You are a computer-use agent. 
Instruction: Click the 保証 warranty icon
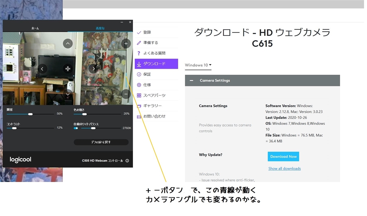[x=139, y=74]
